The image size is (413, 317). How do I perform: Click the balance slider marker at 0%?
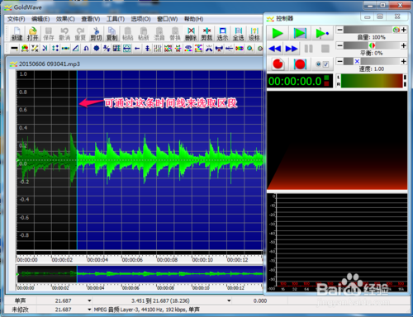click(372, 45)
